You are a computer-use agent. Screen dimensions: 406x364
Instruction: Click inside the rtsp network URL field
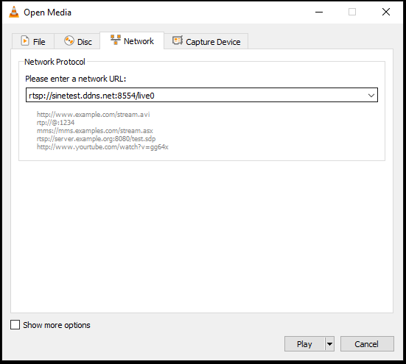196,96
